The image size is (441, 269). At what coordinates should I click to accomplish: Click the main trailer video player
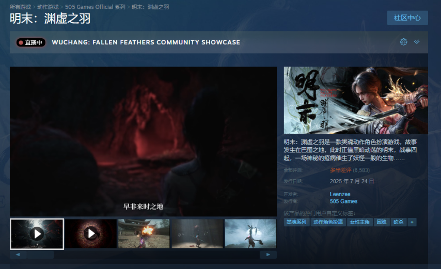(143, 141)
